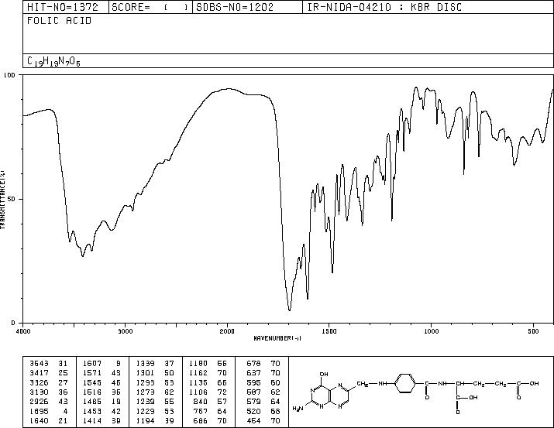The height and width of the screenshot is (428, 554).
Task: Select the 1545 peak entry in the table
Action: pyautogui.click(x=102, y=382)
